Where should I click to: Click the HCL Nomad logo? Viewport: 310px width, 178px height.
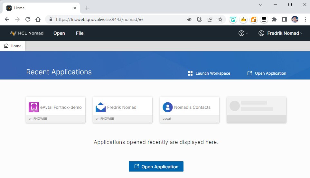coord(27,33)
